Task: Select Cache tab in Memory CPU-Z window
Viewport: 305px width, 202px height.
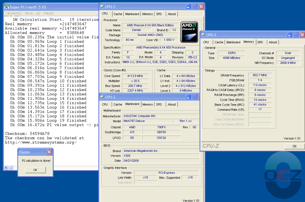Action: pos(219,42)
